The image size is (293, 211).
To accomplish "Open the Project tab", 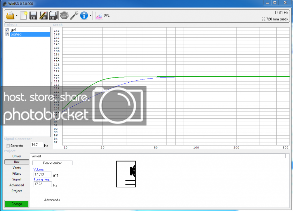I will tap(17, 191).
